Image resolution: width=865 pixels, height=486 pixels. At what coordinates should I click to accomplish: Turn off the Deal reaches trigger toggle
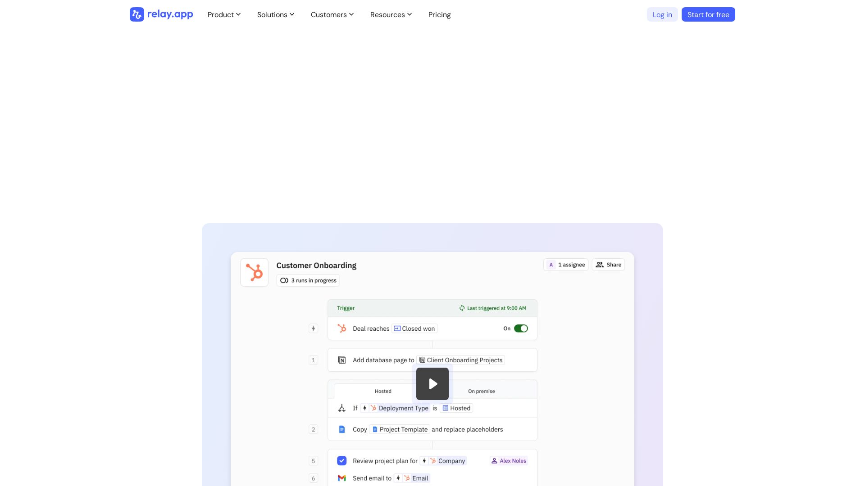[x=521, y=328]
